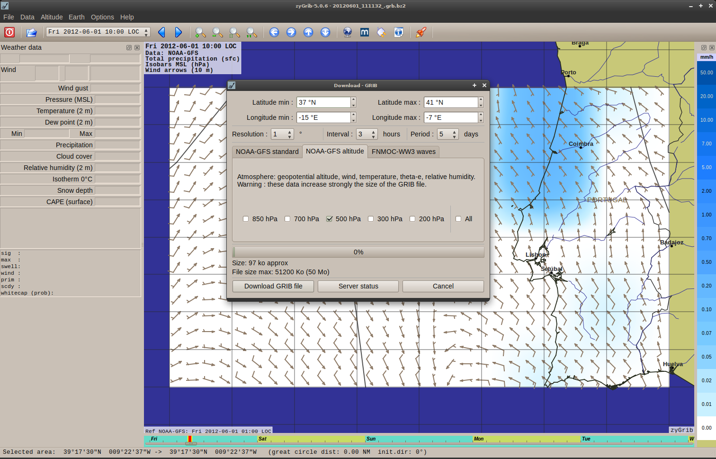Viewport: 716px width, 459px height.
Task: Tick the All altitudes checkbox
Action: pyautogui.click(x=458, y=219)
